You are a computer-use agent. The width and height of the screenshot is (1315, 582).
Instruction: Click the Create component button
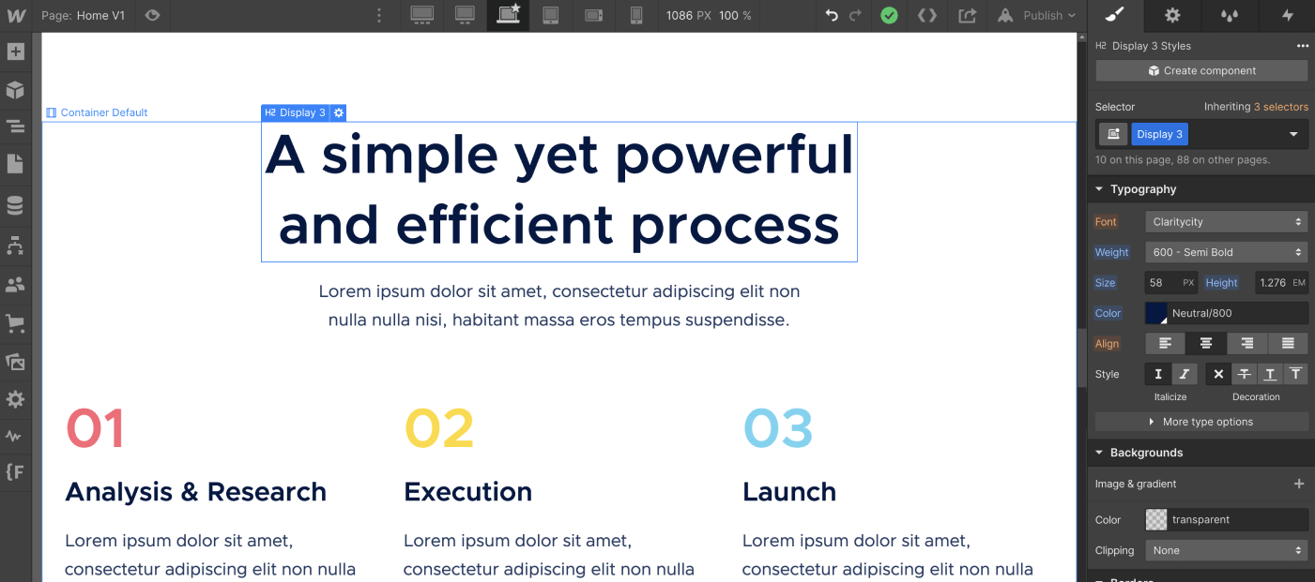1201,70
